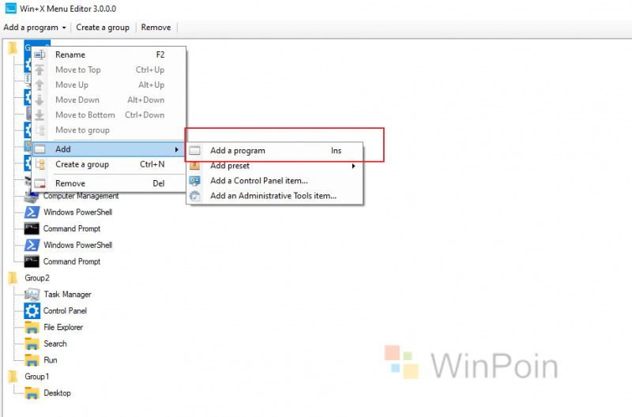The height and width of the screenshot is (417, 632).
Task: Click the Add preset box icon
Action: [x=194, y=166]
